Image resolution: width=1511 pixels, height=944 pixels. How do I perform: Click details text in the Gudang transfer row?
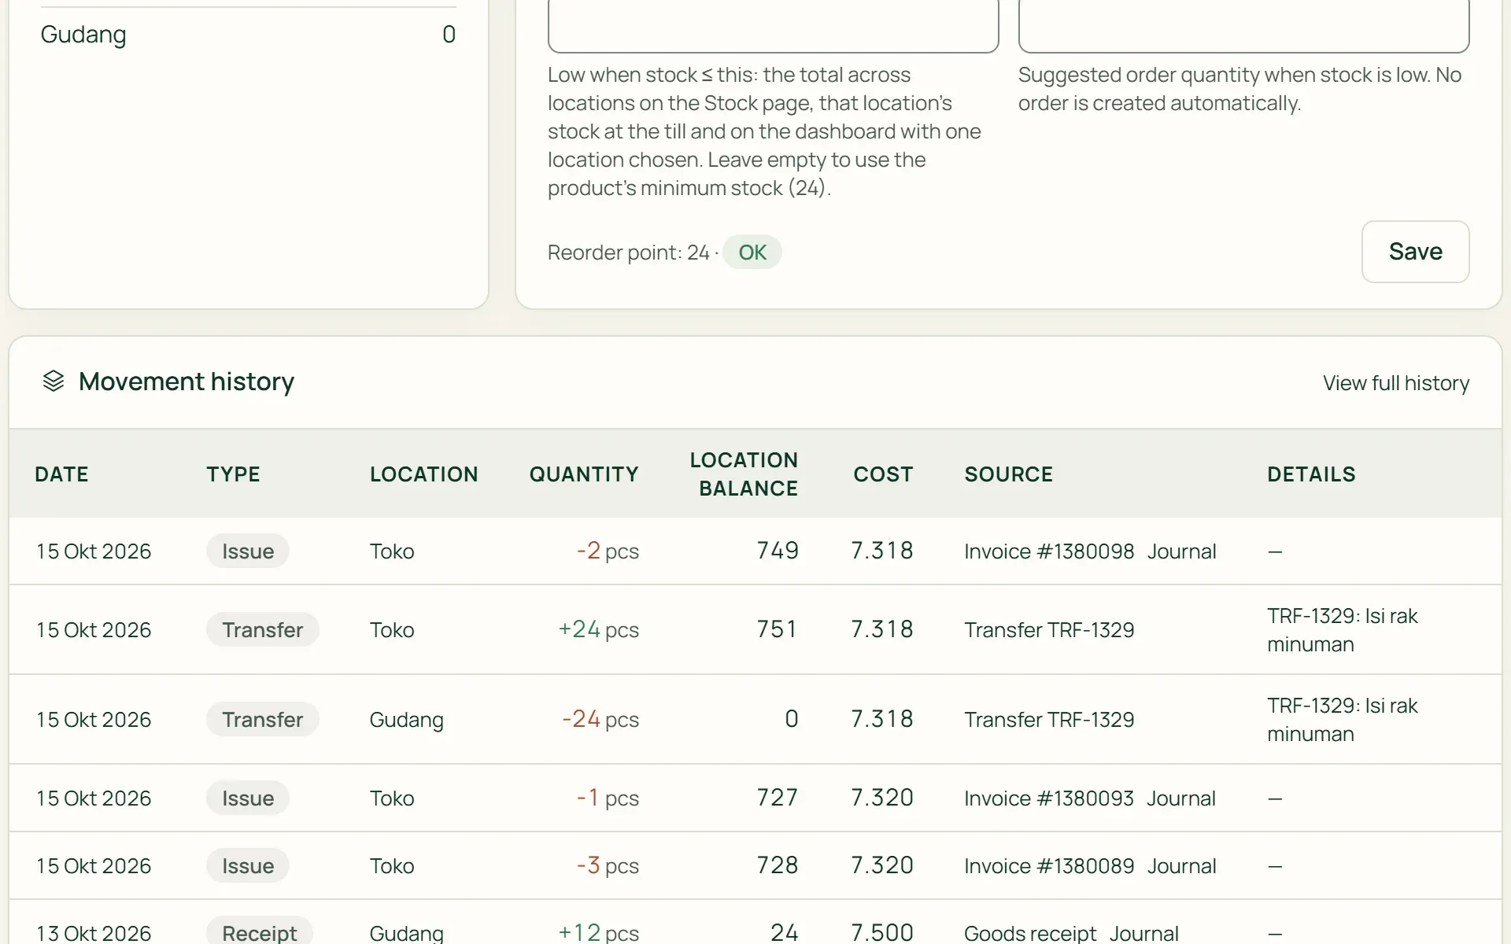(1342, 720)
